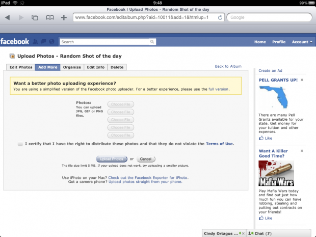Viewport: 316px width, 237px height.
Task: Click the facebook logo
Action: (x=15, y=41)
